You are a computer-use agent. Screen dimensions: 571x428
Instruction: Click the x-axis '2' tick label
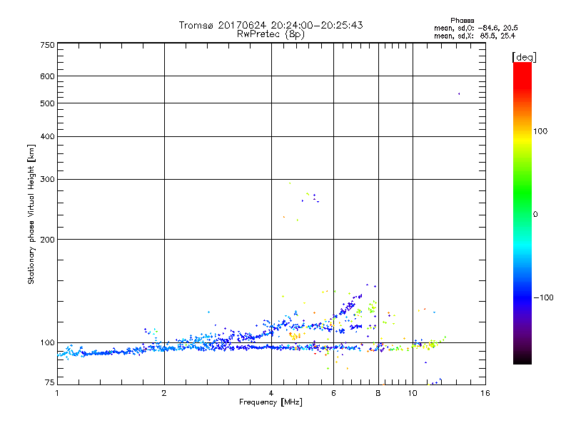[x=164, y=393]
